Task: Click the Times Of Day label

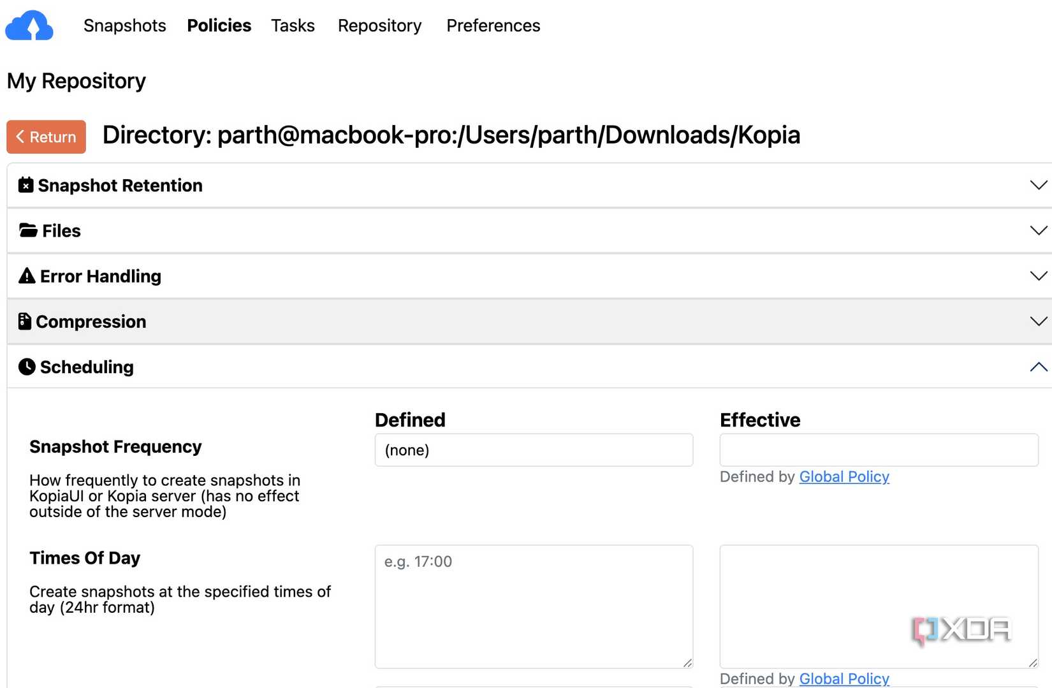Action: [x=85, y=558]
